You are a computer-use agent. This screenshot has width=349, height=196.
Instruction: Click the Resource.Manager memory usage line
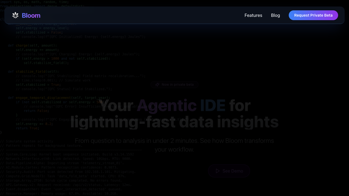coord(59,194)
